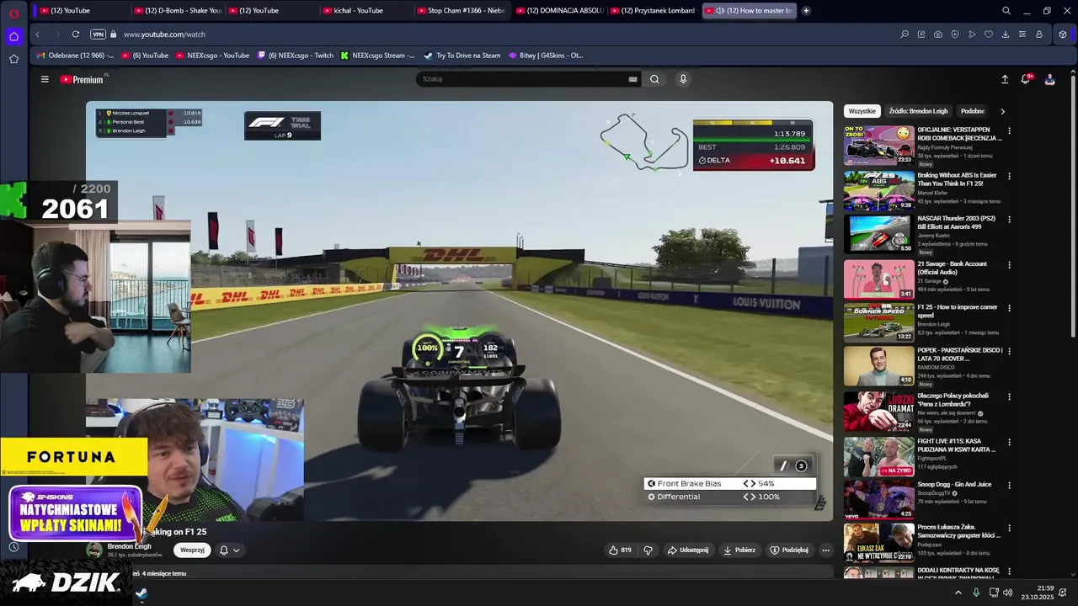Switch to DOMINACJA ABSOLU tab
This screenshot has width=1078, height=606.
pos(559,11)
